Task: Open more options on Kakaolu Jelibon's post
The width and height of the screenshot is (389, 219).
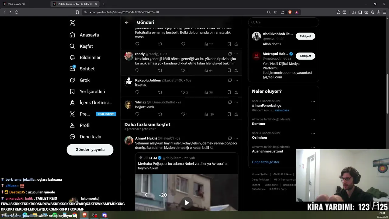Action: click(x=236, y=80)
